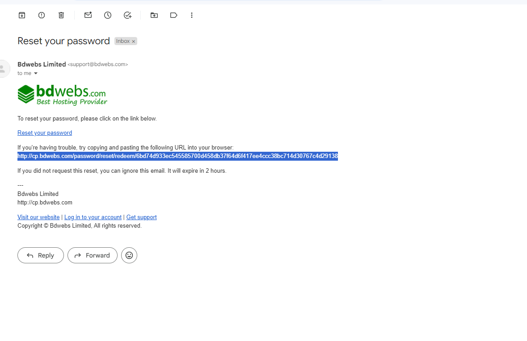
Task: Open Visit our website link
Action: click(38, 217)
